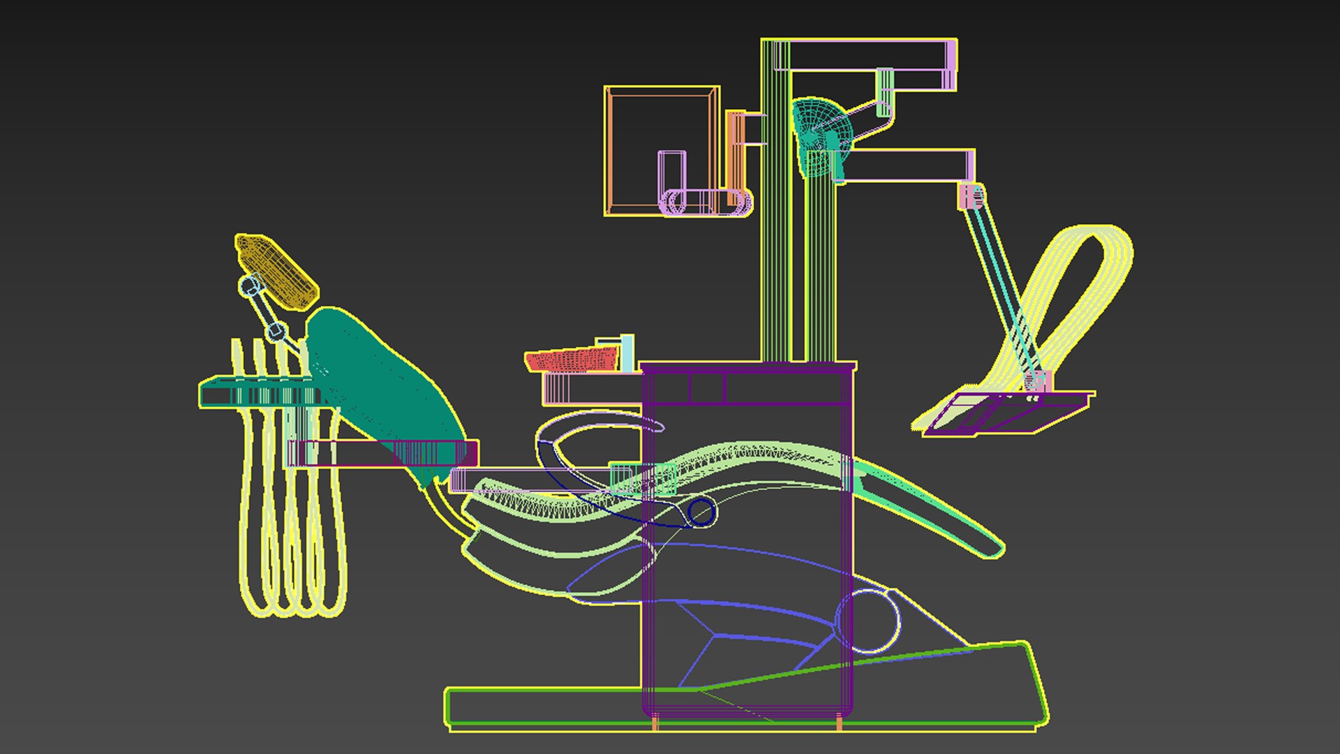The width and height of the screenshot is (1340, 754).
Task: Select the gold wireframe headrest
Action: [x=277, y=271]
